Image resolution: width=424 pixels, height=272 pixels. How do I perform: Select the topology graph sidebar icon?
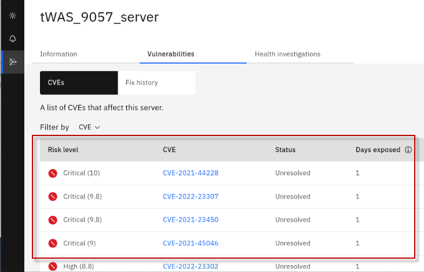click(13, 62)
